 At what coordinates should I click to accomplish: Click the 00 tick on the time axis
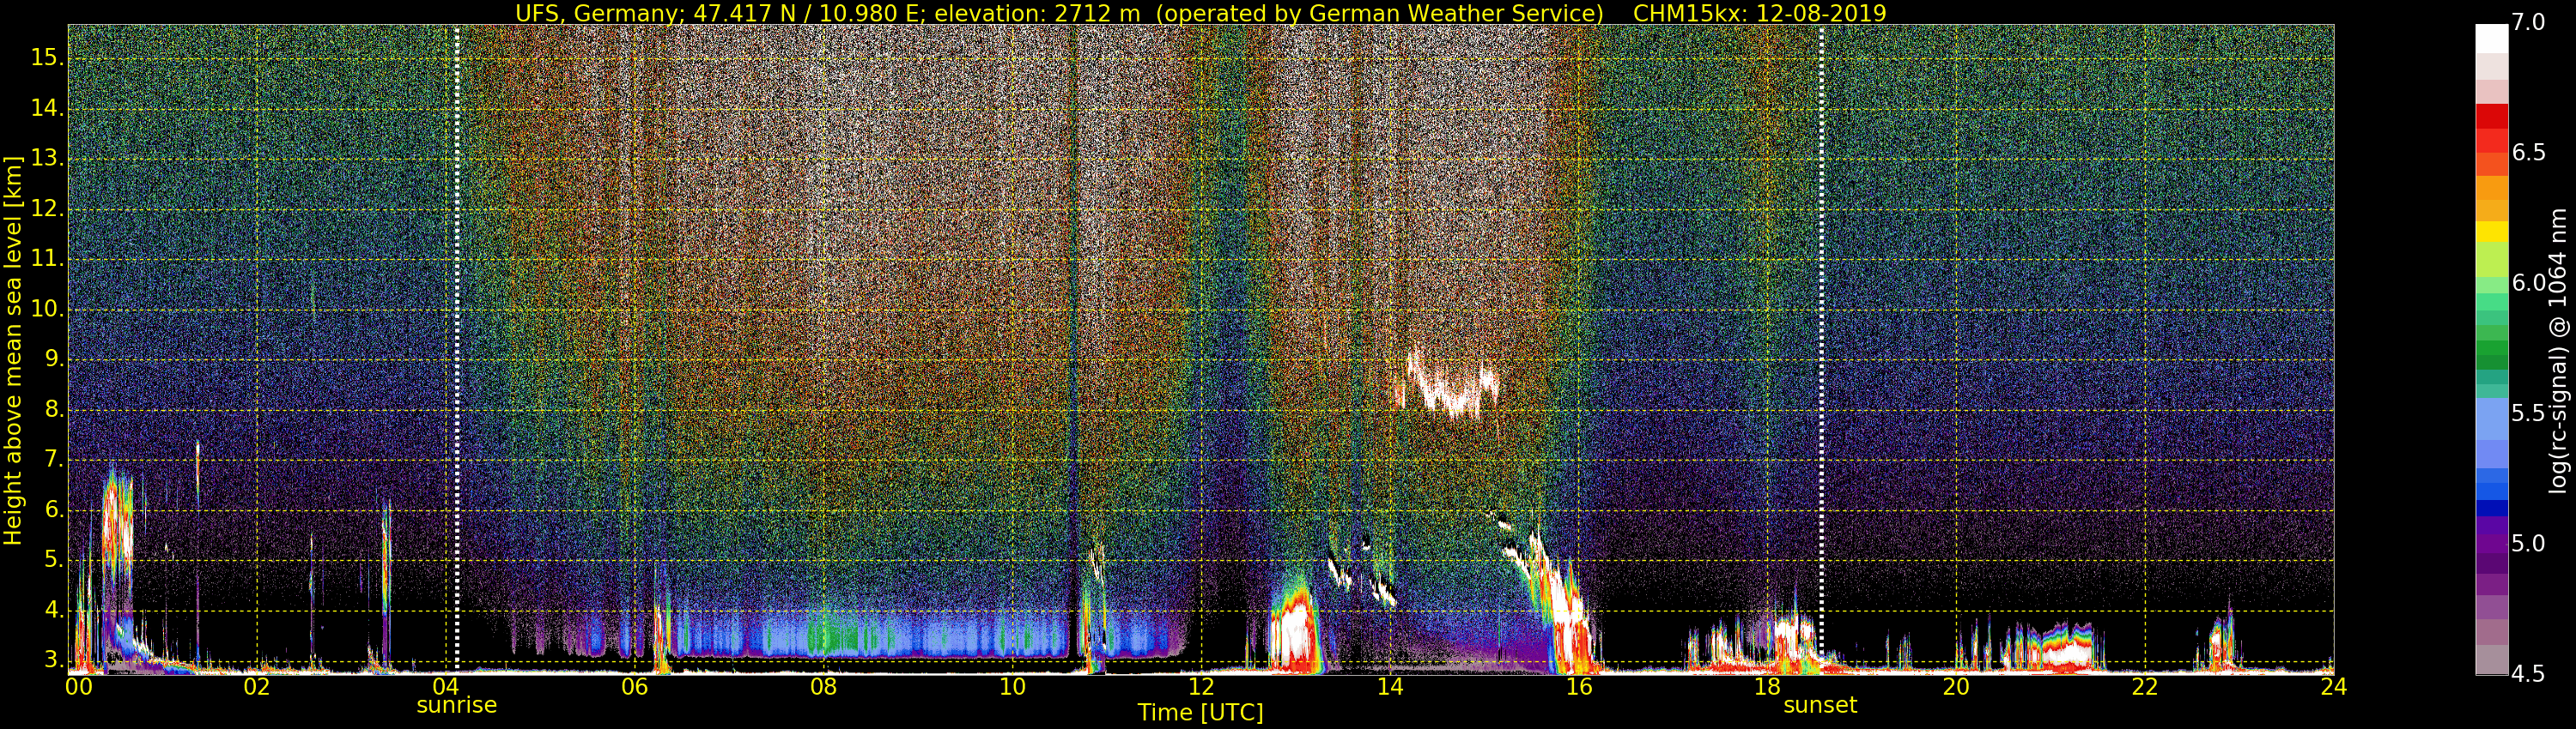click(x=79, y=687)
